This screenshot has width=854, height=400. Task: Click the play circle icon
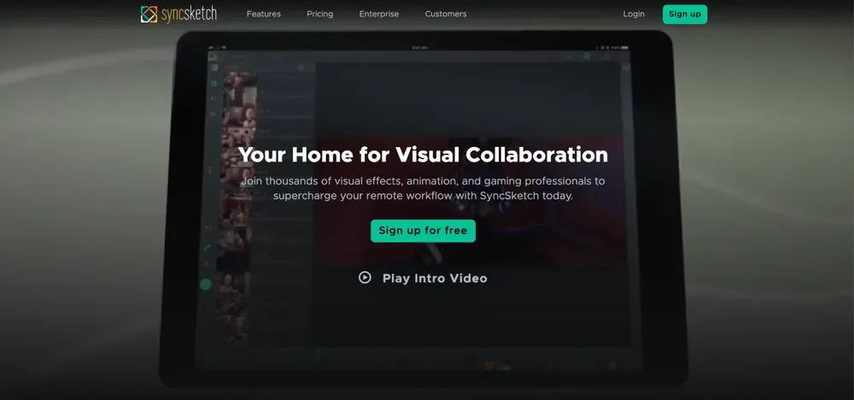(365, 278)
